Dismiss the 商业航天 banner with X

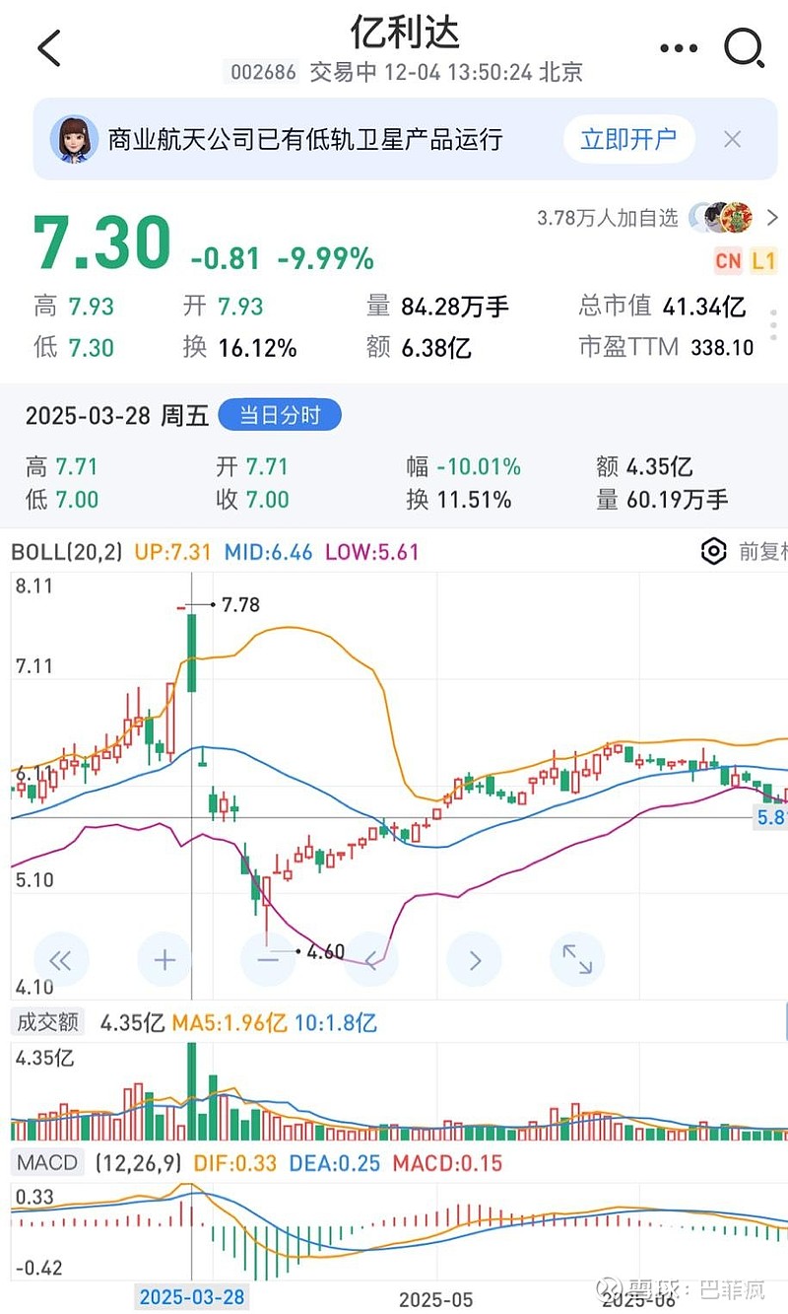(x=732, y=139)
